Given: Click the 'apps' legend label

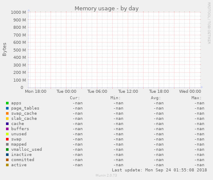Looking at the screenshot, I should [x=16, y=103].
